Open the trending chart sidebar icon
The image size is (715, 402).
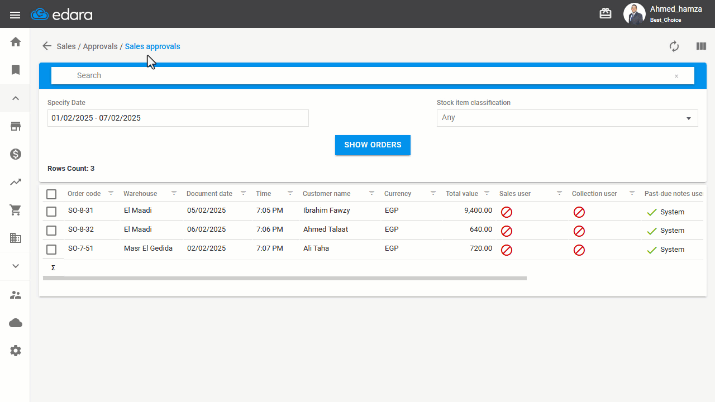coord(16,182)
